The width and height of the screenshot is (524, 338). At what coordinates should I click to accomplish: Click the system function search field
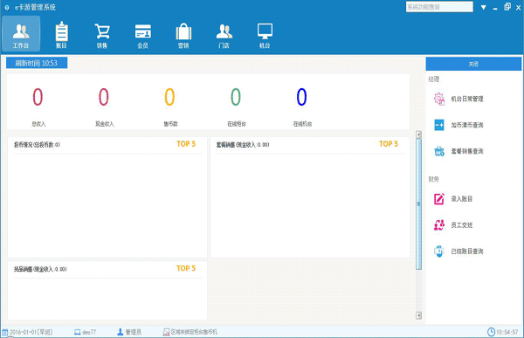click(439, 7)
